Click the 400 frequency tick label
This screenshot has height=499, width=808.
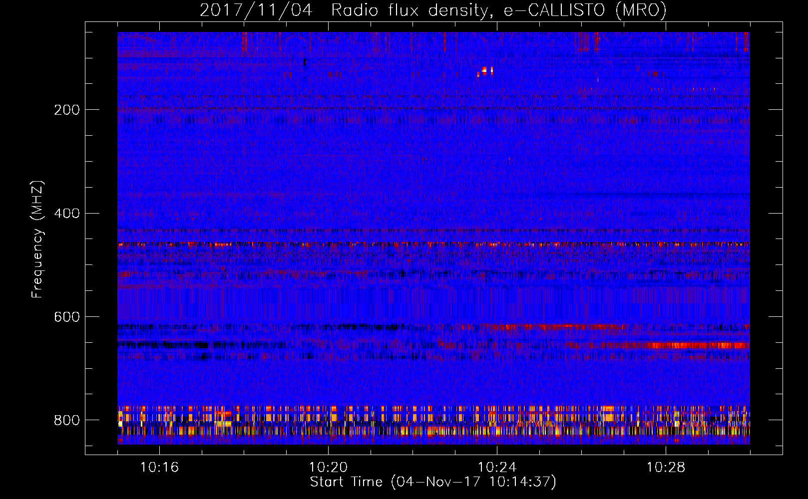[x=67, y=214]
